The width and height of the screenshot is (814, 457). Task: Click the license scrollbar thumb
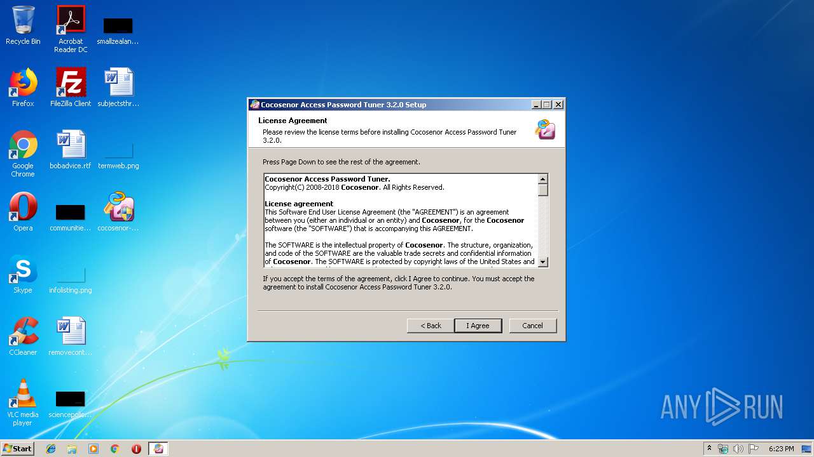coord(542,189)
